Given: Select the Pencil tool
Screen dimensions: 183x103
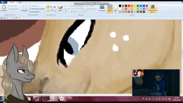Looking at the screenshot, I should pyautogui.click(x=48, y=7).
